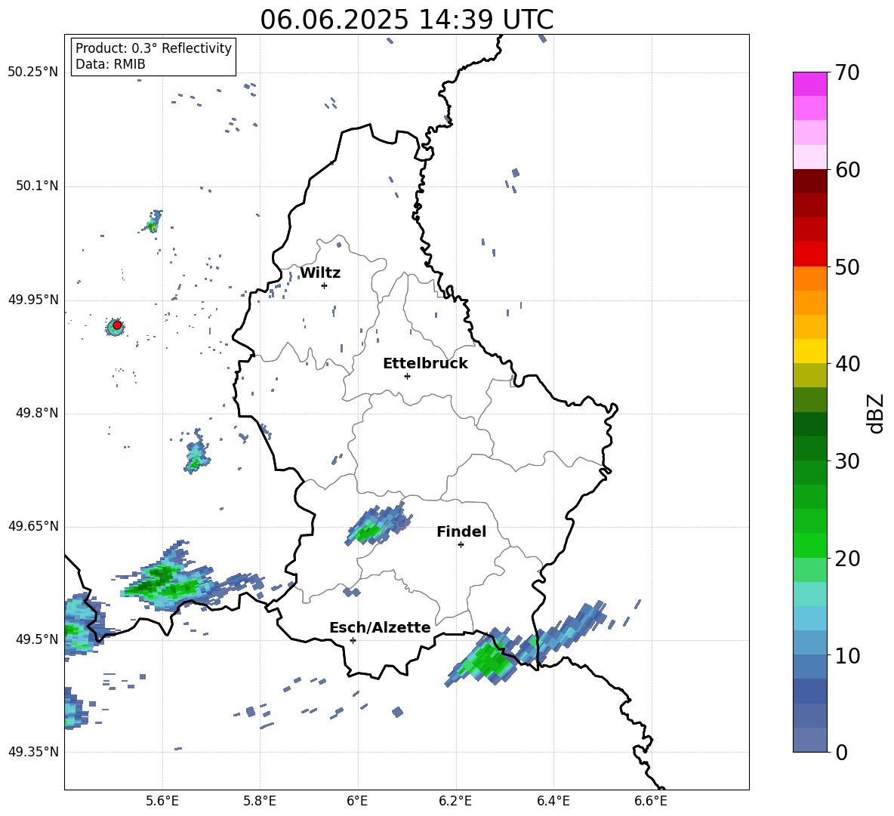Screen dimensions: 894x816
Task: Click the 5.8°E longitude label
Action: point(260,801)
